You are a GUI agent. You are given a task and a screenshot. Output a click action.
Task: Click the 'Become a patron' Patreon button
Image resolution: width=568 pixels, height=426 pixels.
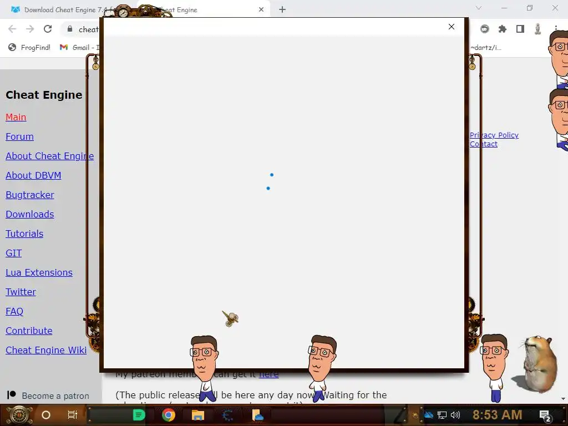[48, 395]
